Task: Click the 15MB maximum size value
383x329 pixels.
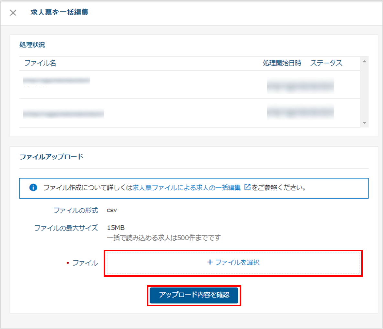Action: coord(116,228)
